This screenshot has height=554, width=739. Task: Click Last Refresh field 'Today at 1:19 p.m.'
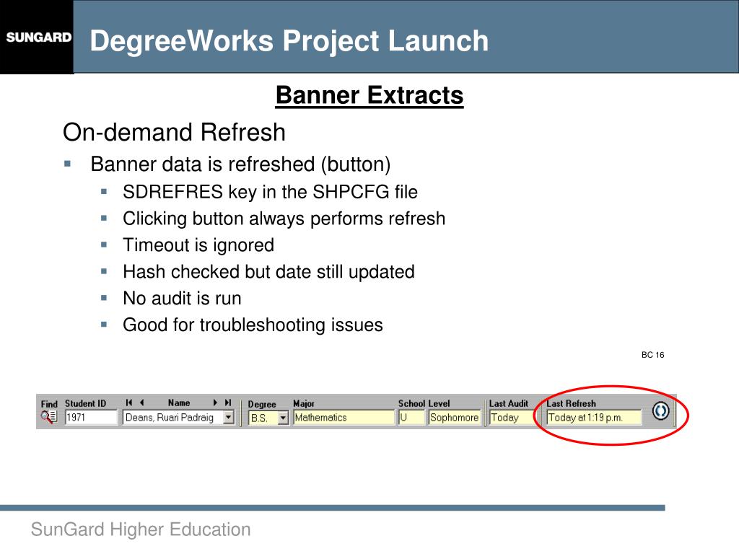click(594, 418)
